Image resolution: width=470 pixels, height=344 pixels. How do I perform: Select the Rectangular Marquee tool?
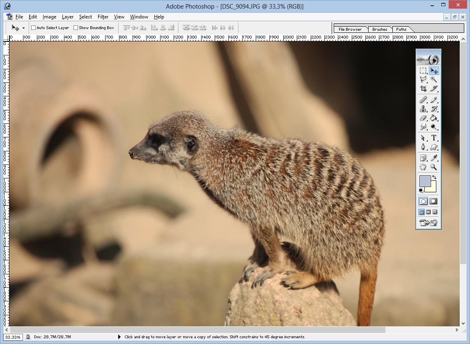(x=423, y=71)
